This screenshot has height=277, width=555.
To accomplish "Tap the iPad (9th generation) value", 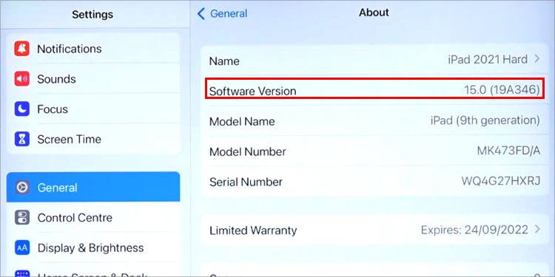I will [x=485, y=121].
